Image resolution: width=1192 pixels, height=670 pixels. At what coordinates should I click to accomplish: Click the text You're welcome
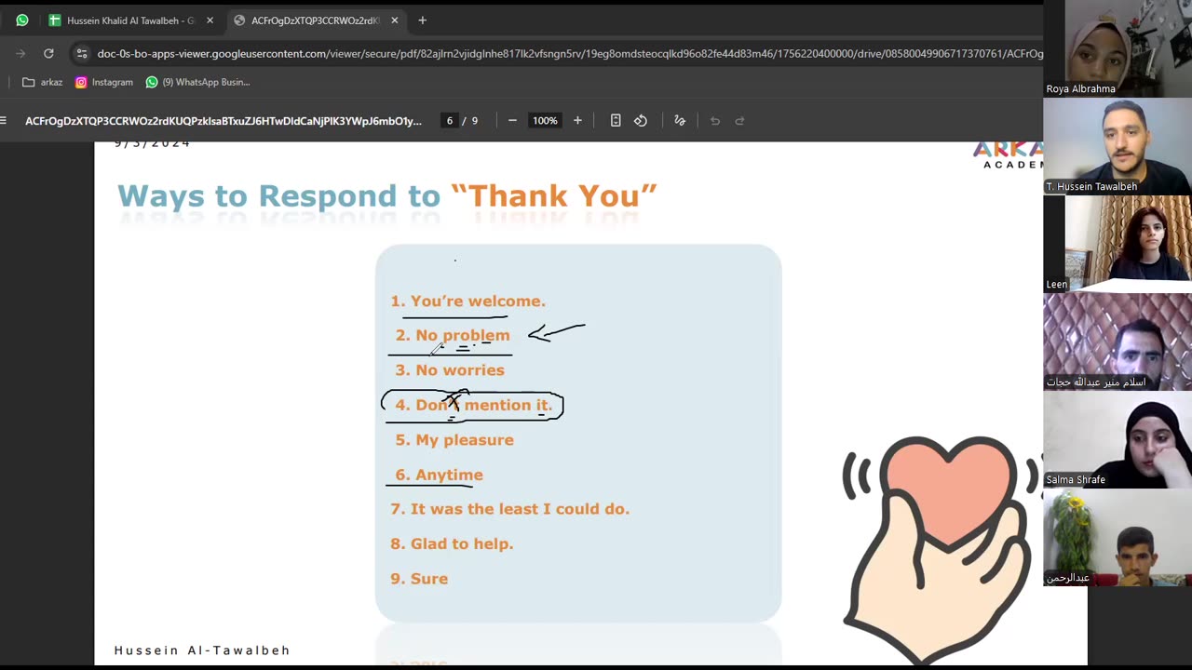click(x=478, y=301)
